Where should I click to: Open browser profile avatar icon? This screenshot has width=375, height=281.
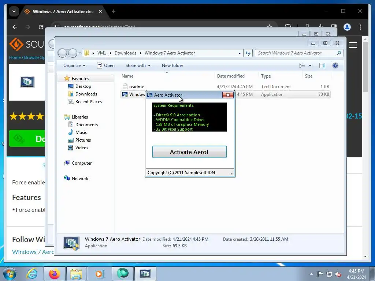click(347, 27)
